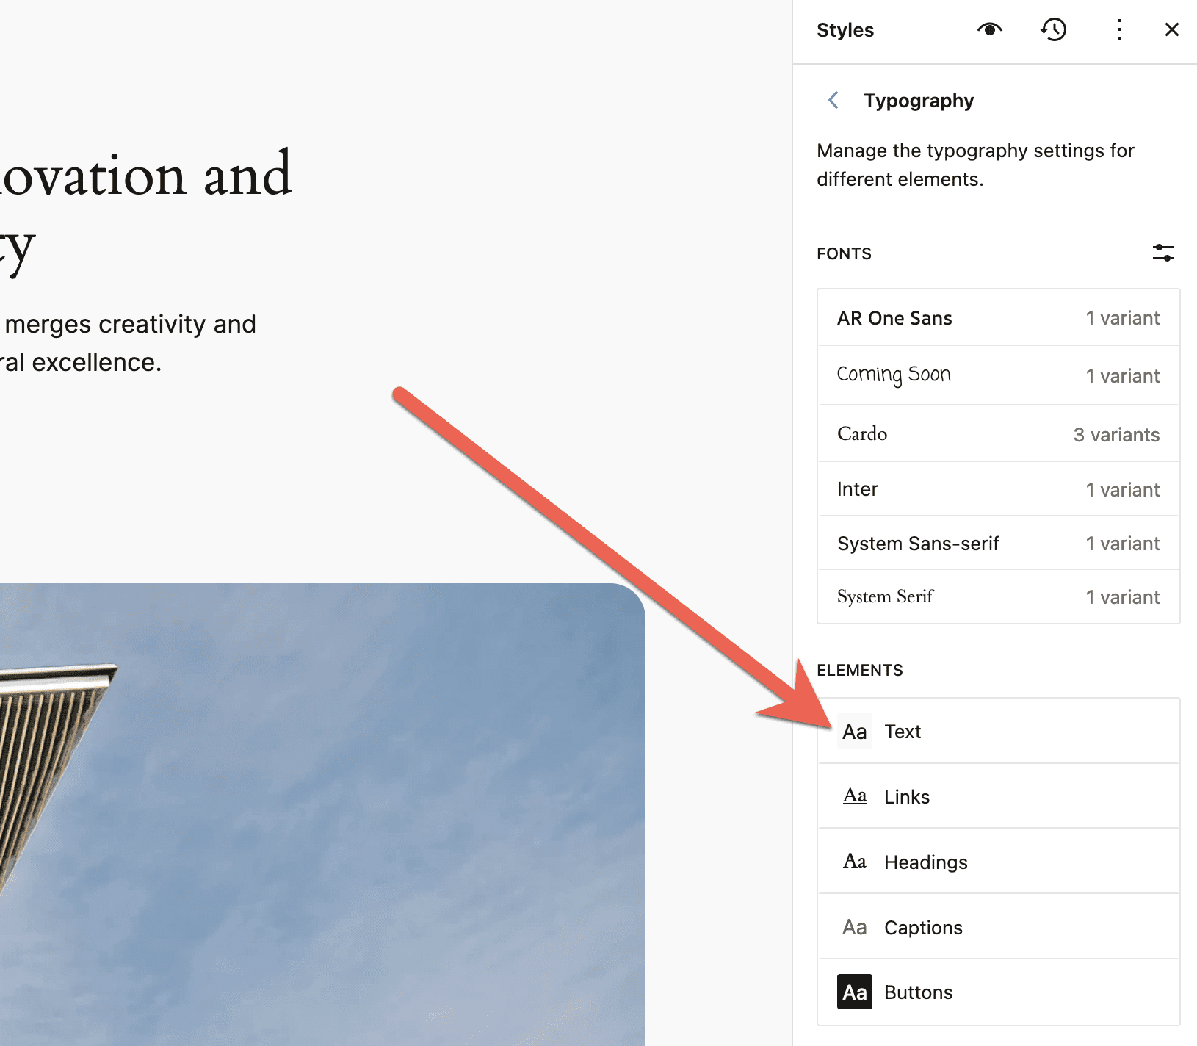Screen dimensions: 1197x1046
Task: Select Coming Soon font
Action: [x=998, y=375]
